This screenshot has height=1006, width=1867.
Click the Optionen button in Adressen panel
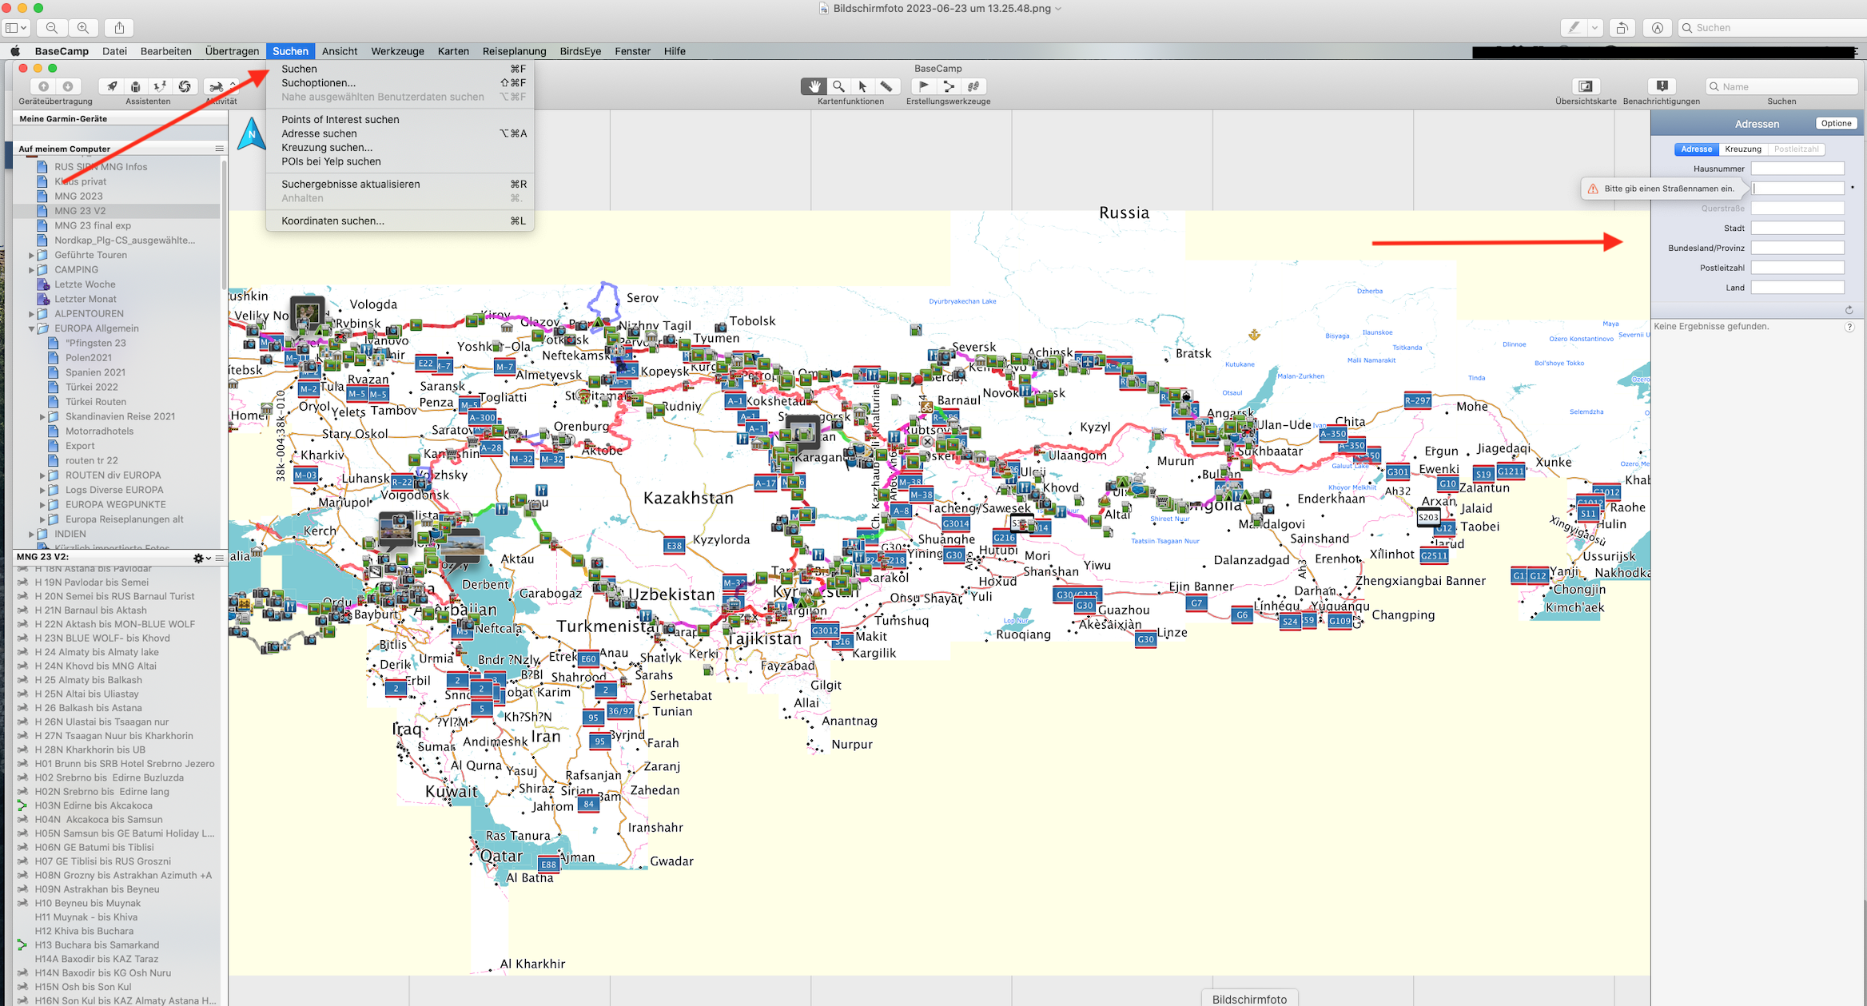pos(1837,124)
